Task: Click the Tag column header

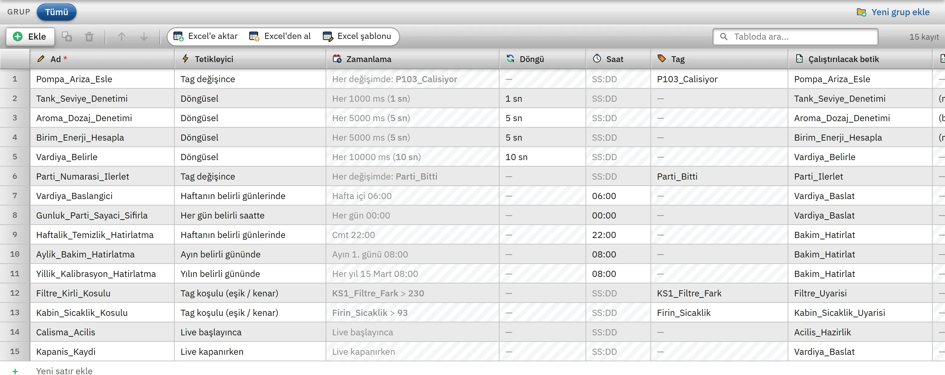Action: (x=719, y=59)
